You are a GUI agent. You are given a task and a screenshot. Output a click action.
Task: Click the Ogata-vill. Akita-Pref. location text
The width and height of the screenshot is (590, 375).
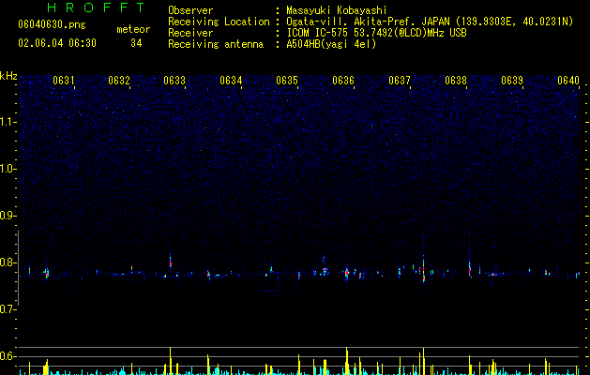430,22
